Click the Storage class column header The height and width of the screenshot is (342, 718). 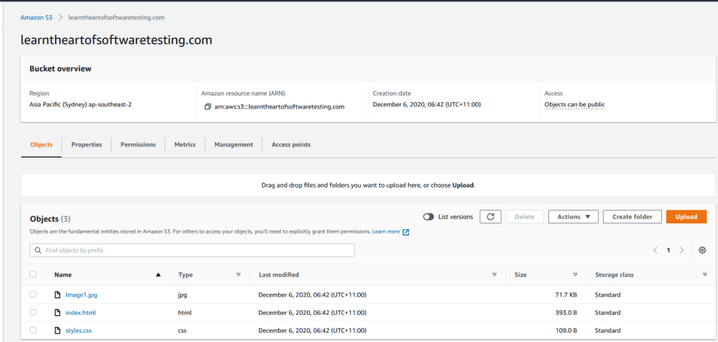click(x=614, y=274)
